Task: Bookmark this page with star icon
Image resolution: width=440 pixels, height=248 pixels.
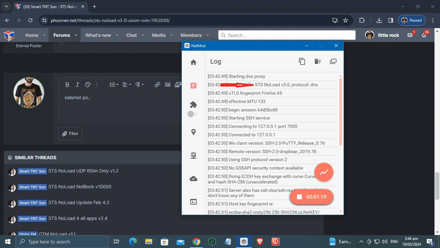Action: tap(346, 20)
